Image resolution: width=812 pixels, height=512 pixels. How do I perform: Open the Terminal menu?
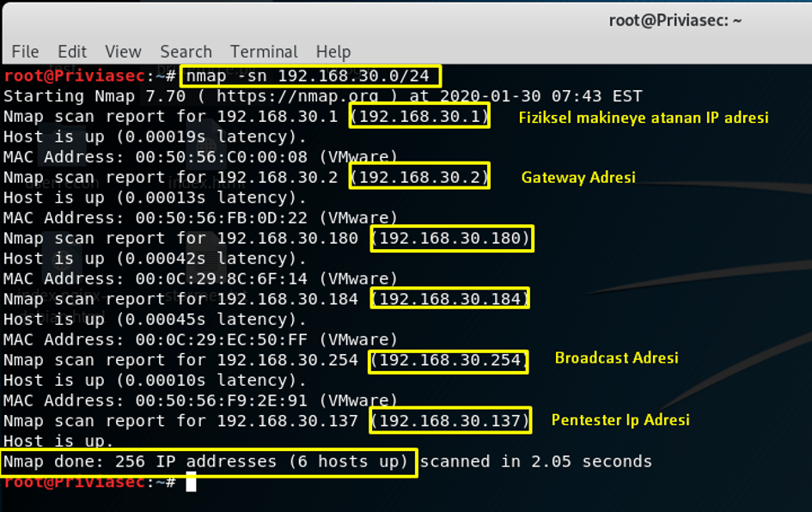[264, 52]
